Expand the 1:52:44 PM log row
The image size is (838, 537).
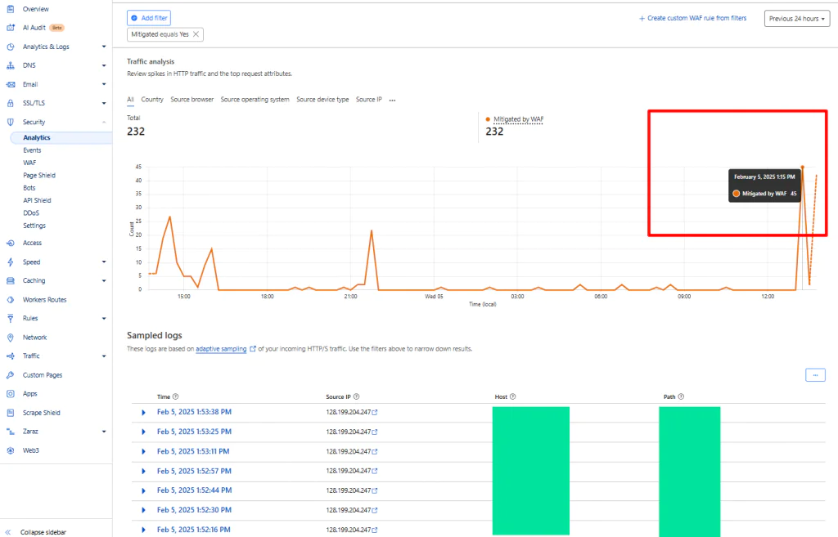(x=143, y=490)
